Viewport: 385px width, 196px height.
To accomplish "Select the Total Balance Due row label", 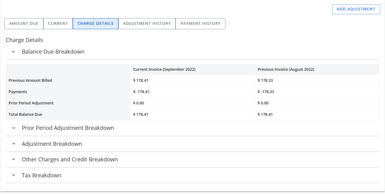I will click(x=25, y=115).
